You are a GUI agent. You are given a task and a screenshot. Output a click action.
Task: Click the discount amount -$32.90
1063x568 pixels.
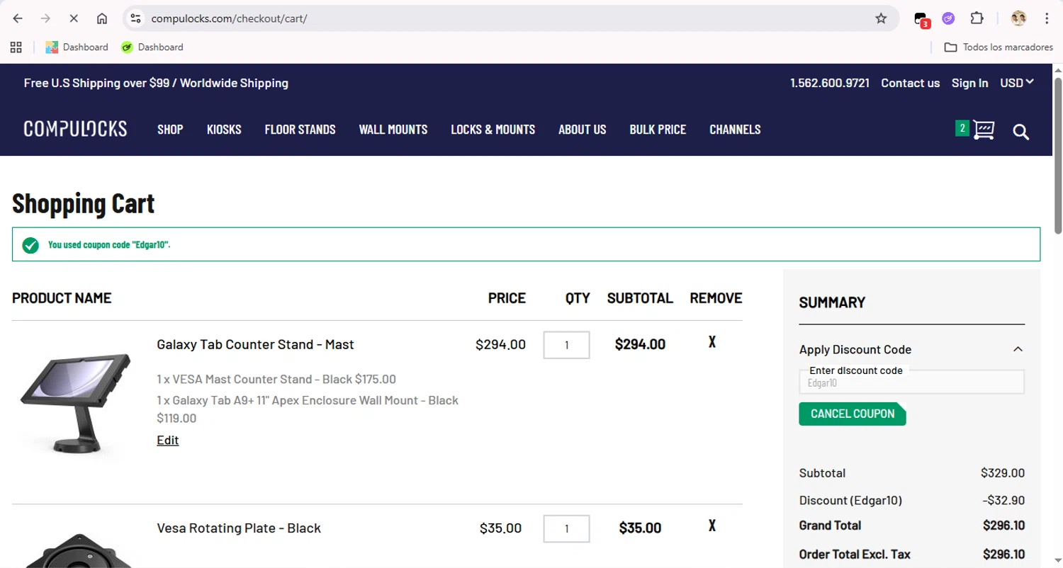click(x=1003, y=500)
